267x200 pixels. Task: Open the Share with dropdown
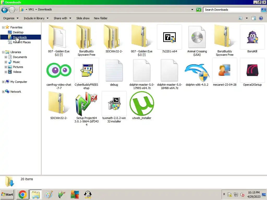62,18
